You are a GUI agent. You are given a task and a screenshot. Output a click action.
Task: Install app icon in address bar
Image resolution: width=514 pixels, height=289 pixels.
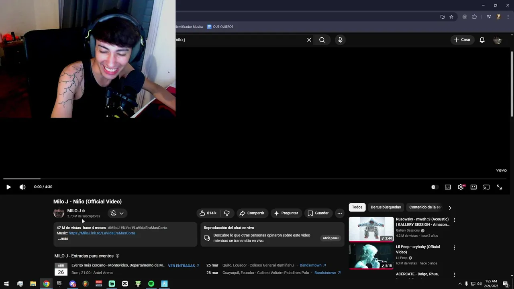coord(443,17)
